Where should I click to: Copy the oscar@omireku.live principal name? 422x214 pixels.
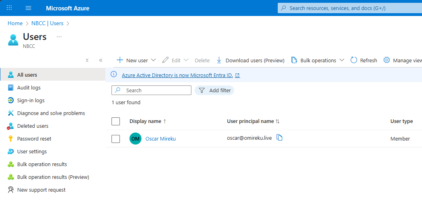click(x=280, y=138)
